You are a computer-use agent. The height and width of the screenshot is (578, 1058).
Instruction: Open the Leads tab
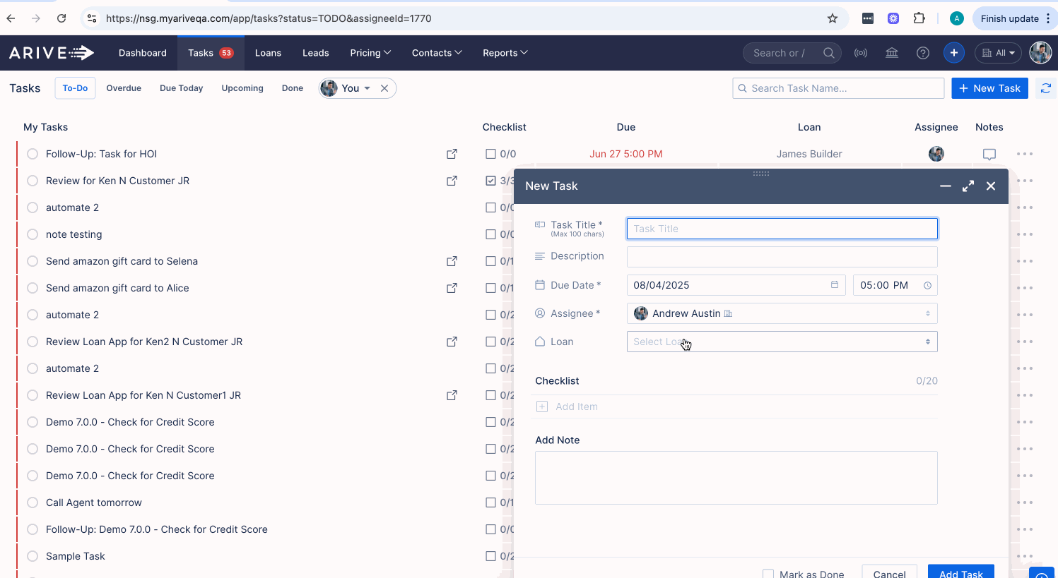pyautogui.click(x=316, y=53)
